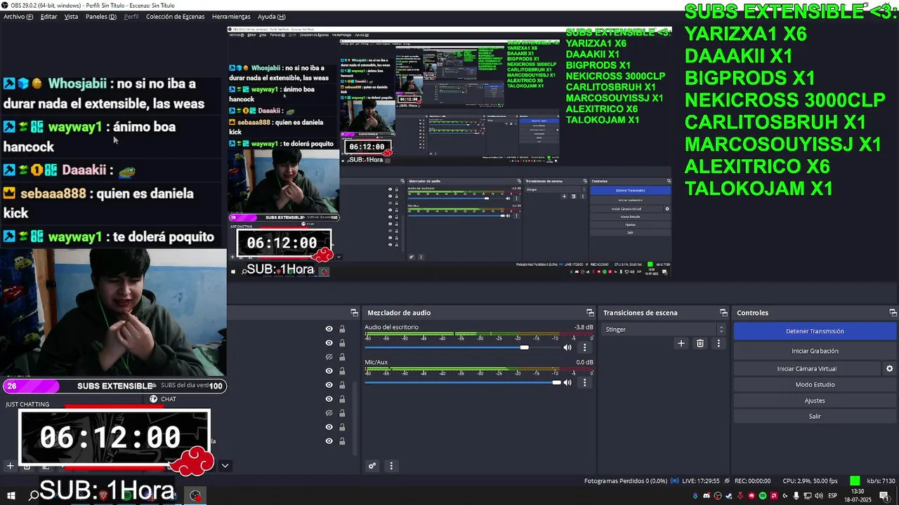Click Iniciar Grabación button

click(815, 351)
